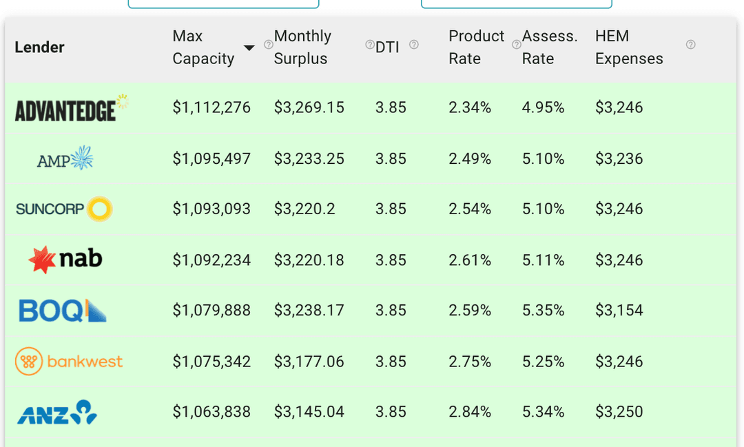Image resolution: width=744 pixels, height=447 pixels.
Task: Open Monthly Surplus help question-mark icon
Action: (x=370, y=45)
